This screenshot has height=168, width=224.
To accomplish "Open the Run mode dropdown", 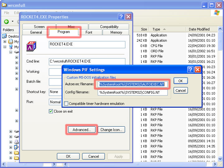I will pos(55,102).
